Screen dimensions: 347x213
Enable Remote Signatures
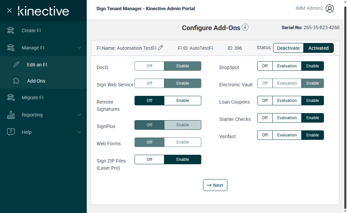tap(183, 101)
